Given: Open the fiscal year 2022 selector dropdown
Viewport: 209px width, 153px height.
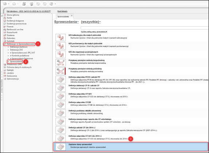Looking at the screenshot, I should pos(29,11).
